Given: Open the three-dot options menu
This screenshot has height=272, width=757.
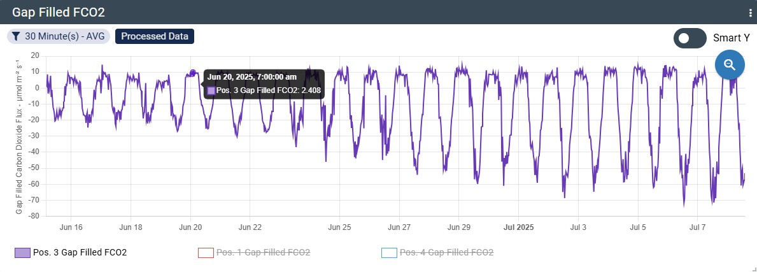Looking at the screenshot, I should pyautogui.click(x=750, y=13).
